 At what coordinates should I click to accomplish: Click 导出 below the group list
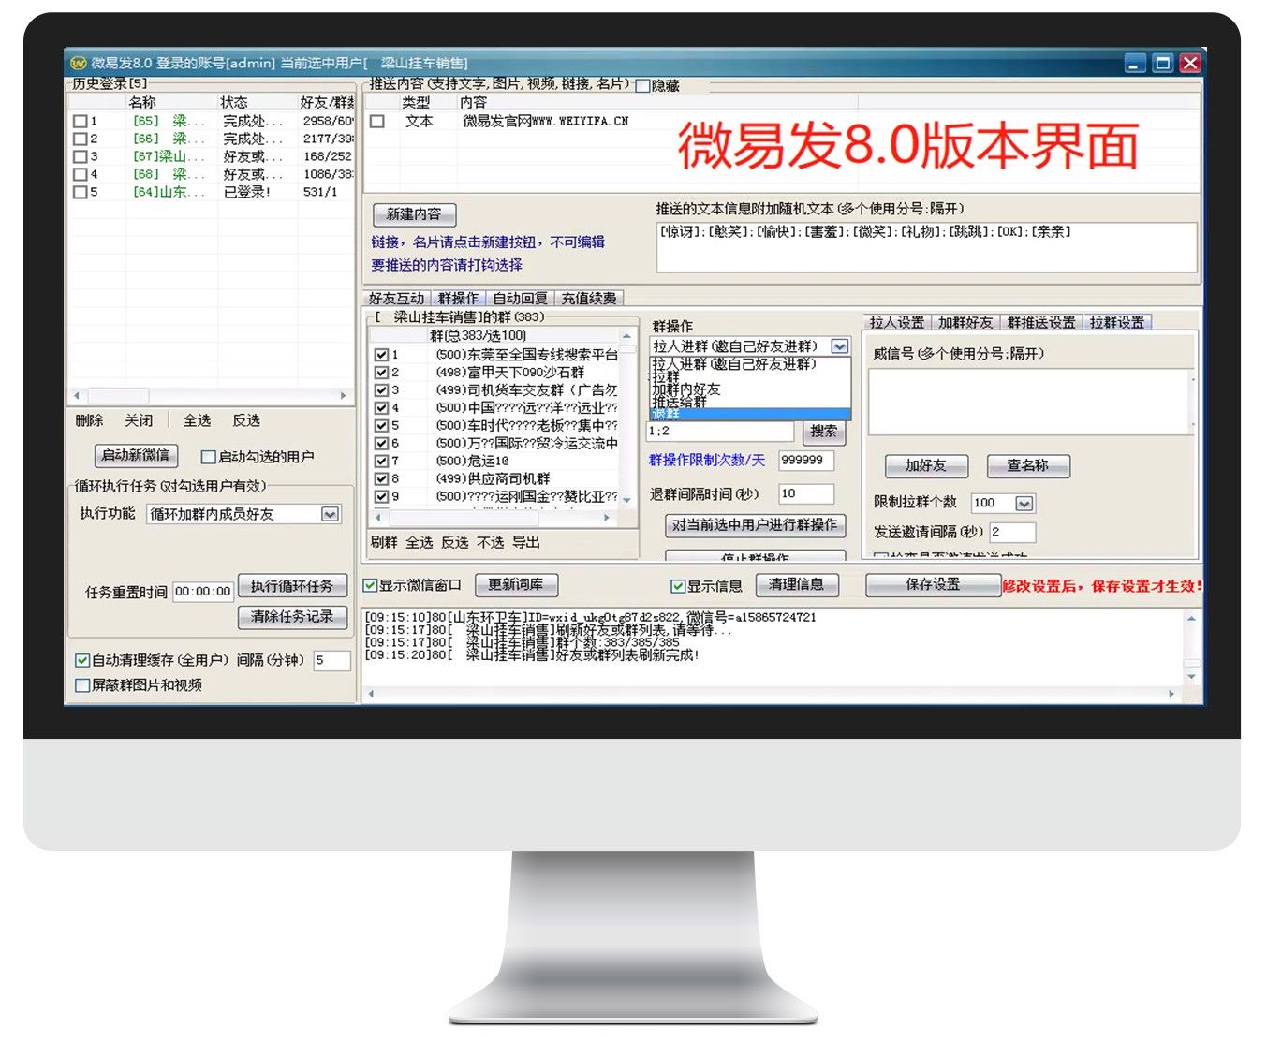[526, 542]
